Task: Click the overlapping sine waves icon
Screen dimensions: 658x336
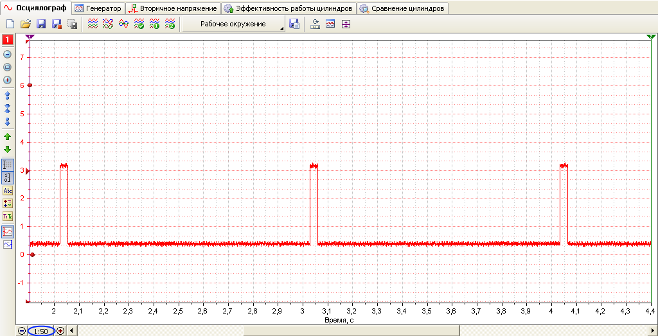Action: 124,24
